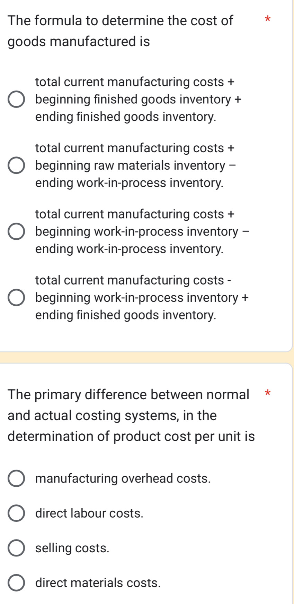This screenshot has height=604, width=294.
Task: Click the 'direct labour costs.' answer text
Action: [89, 513]
